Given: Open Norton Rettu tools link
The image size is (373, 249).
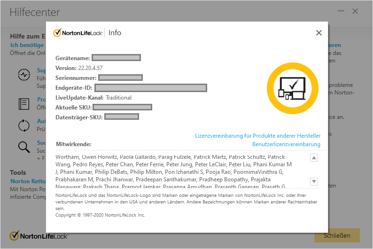Looking at the screenshot, I should tap(28, 181).
